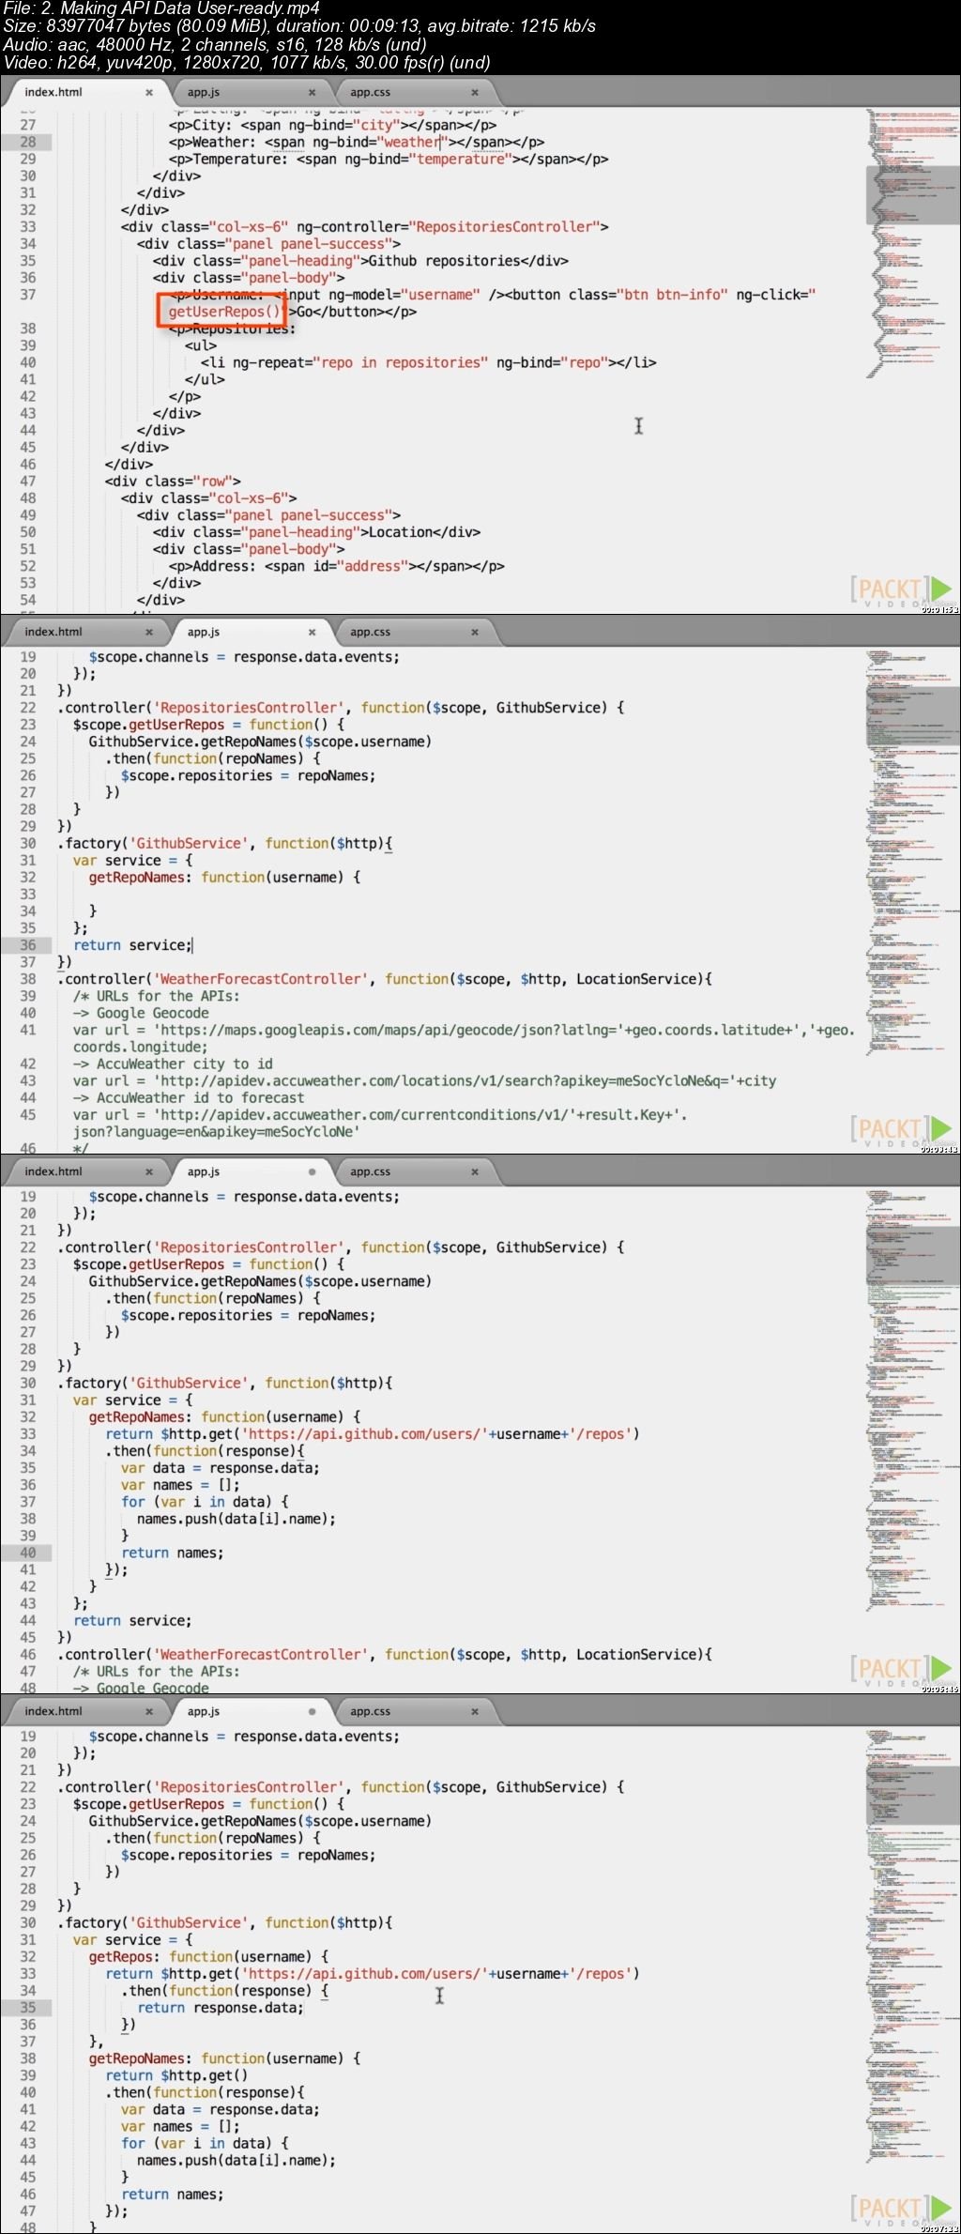Click 'return service;' on line 36 in the second frame
The width and height of the screenshot is (961, 2234).
pos(132,945)
